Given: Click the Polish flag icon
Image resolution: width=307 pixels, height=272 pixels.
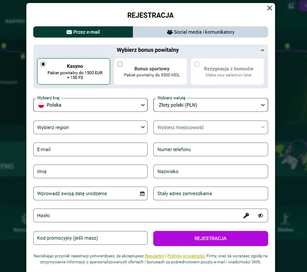Looking at the screenshot, I should click(x=41, y=105).
